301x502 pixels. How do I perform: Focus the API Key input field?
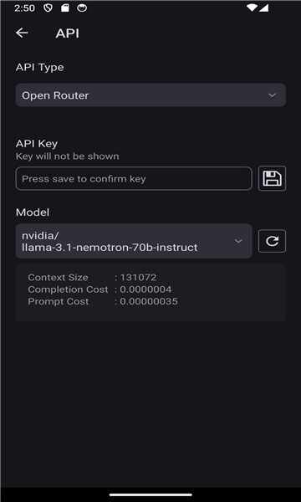[134, 178]
